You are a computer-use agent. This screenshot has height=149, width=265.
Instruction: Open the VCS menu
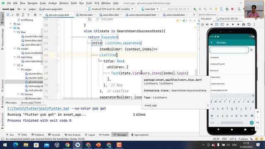pos(96,3)
